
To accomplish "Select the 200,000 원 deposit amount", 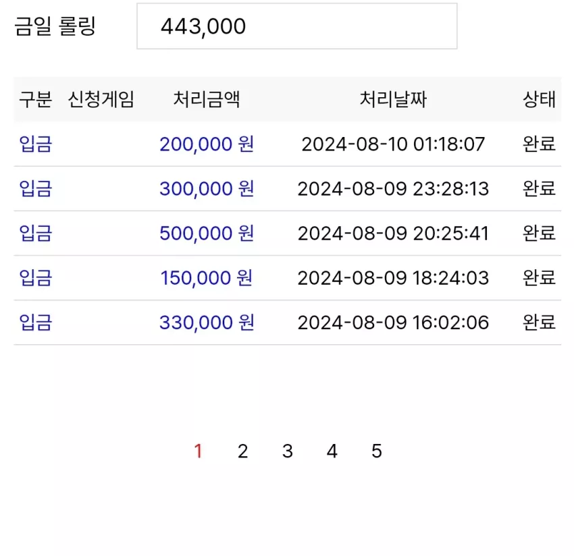I will pyautogui.click(x=207, y=144).
